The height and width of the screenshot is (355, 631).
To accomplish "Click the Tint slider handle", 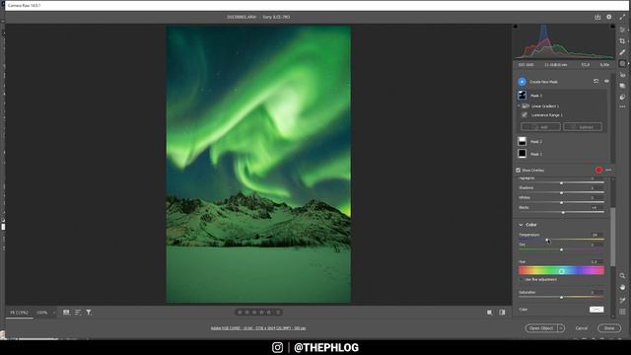I will tap(561, 249).
